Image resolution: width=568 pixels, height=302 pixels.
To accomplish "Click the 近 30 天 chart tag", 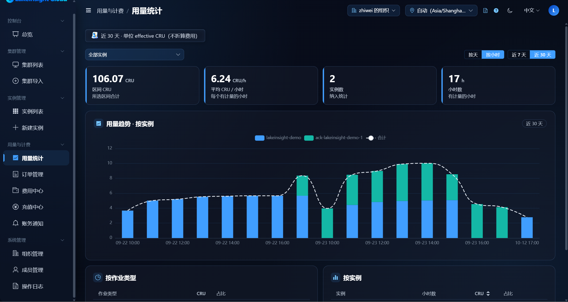I will click(x=534, y=123).
